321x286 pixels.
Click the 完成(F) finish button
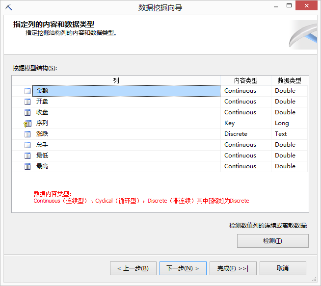[233, 268]
